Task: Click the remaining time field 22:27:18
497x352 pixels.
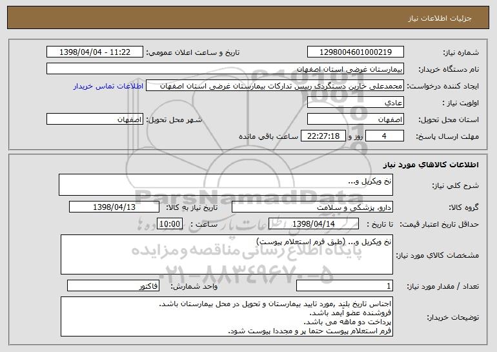Action: pyautogui.click(x=323, y=136)
